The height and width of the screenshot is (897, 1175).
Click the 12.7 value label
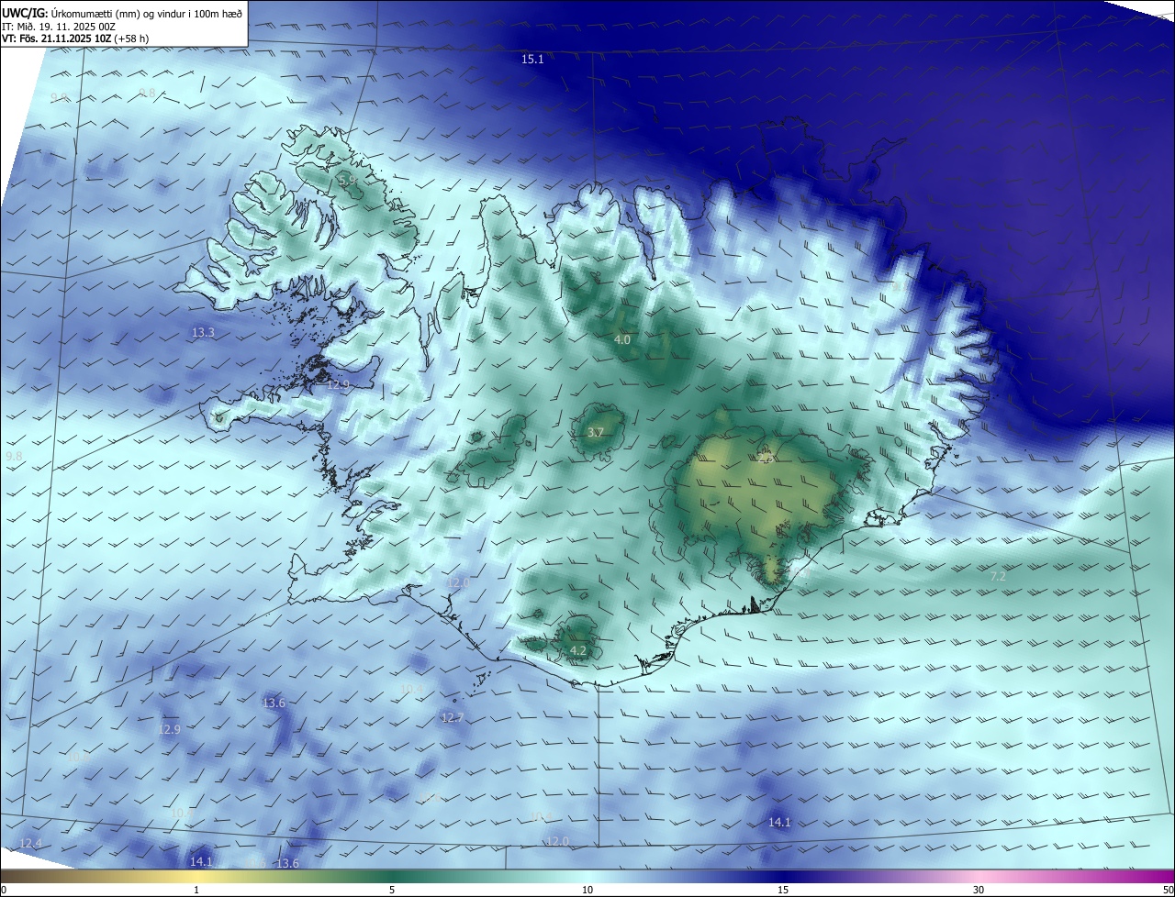click(x=453, y=718)
